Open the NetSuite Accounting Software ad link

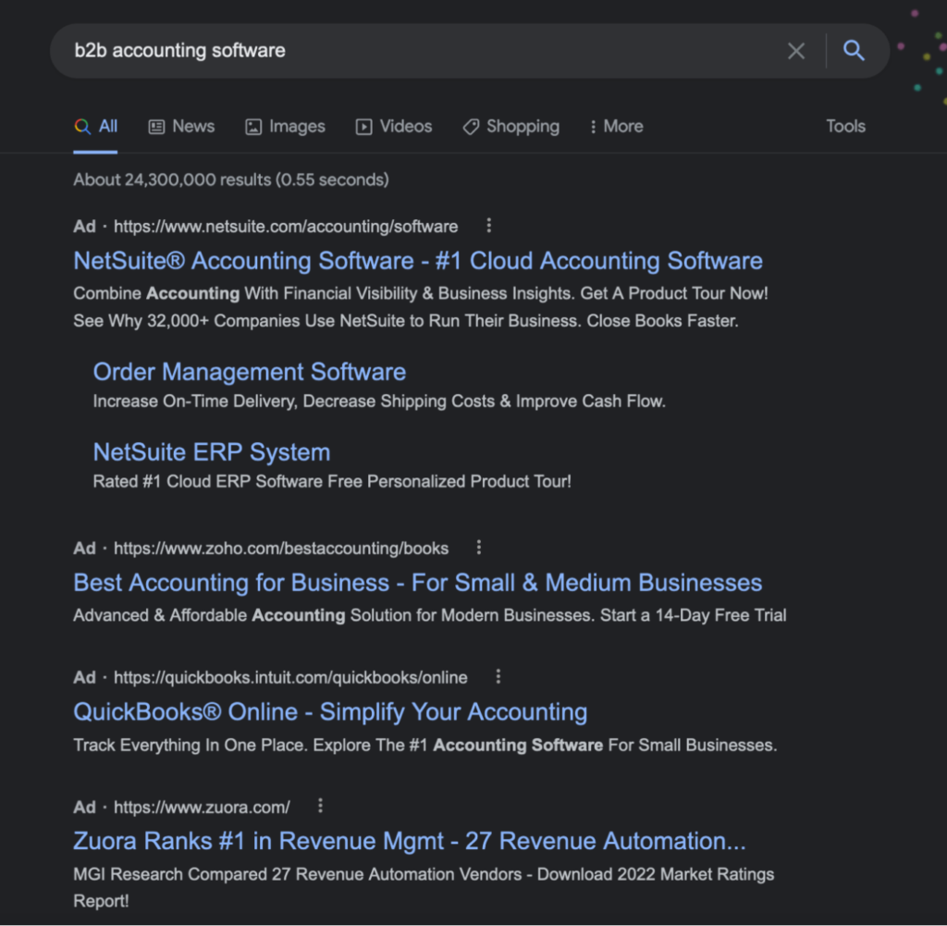[417, 261]
